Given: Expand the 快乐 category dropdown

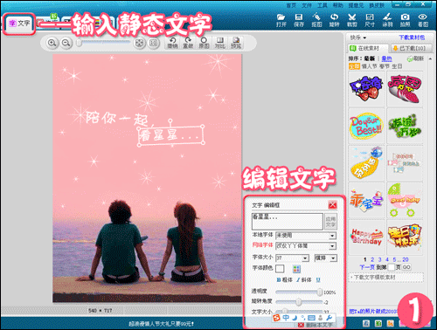Looking at the screenshot, I should (358, 38).
